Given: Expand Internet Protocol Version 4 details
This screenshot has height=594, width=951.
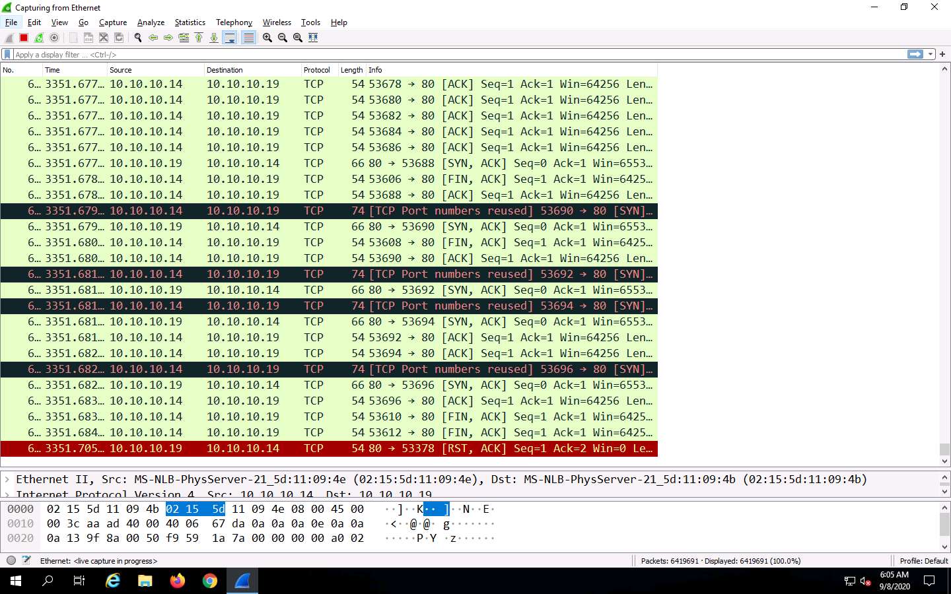Looking at the screenshot, I should [x=7, y=494].
